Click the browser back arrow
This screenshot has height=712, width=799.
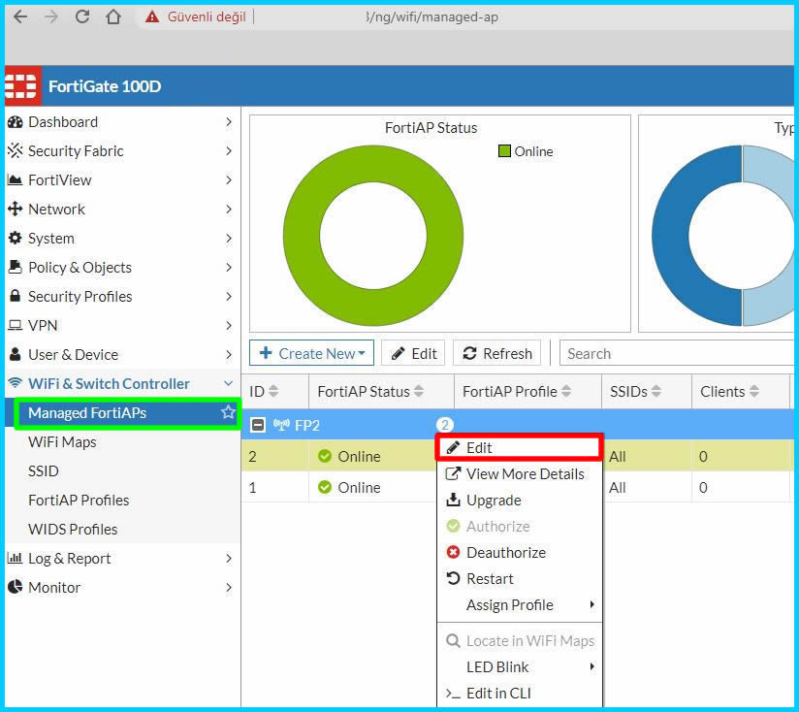point(20,16)
